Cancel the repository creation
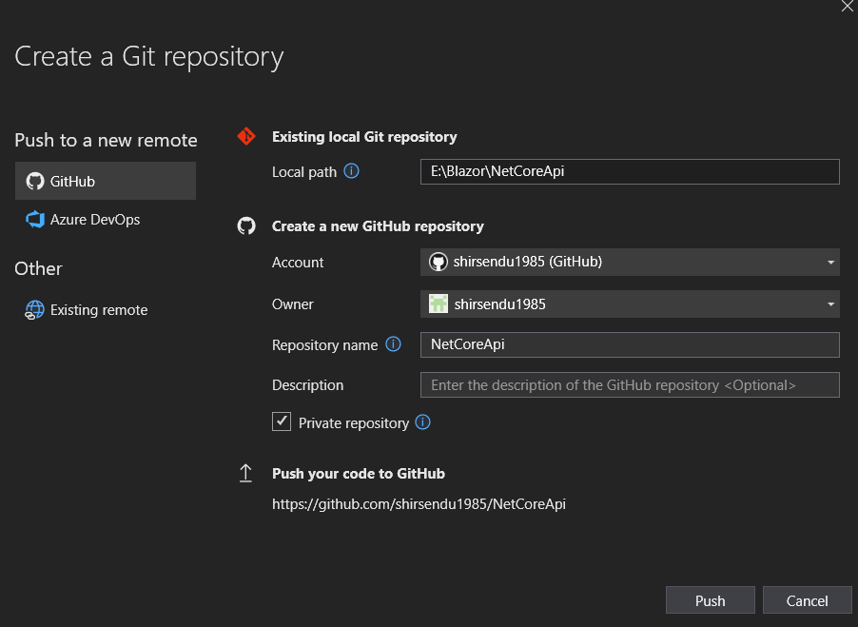This screenshot has width=858, height=627. click(x=807, y=599)
